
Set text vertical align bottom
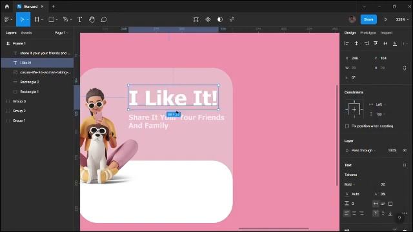pos(390,213)
